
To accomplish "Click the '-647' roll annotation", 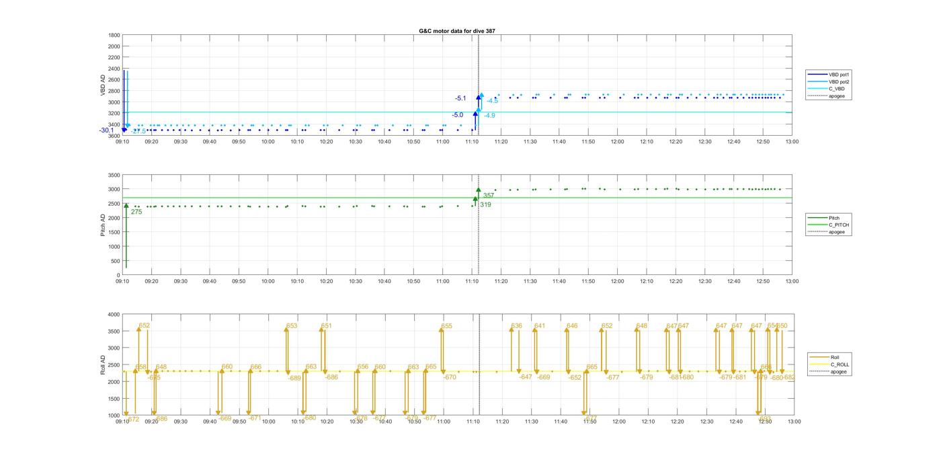I will (x=525, y=377).
